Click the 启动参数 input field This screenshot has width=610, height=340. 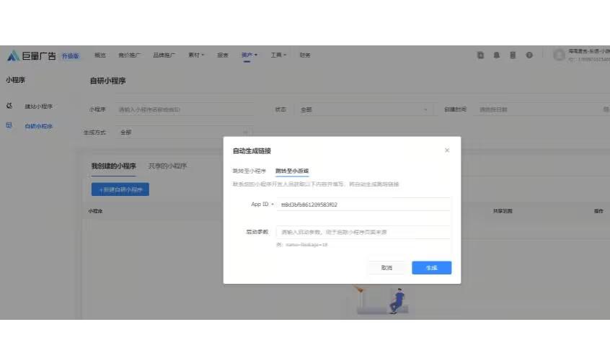coord(363,232)
